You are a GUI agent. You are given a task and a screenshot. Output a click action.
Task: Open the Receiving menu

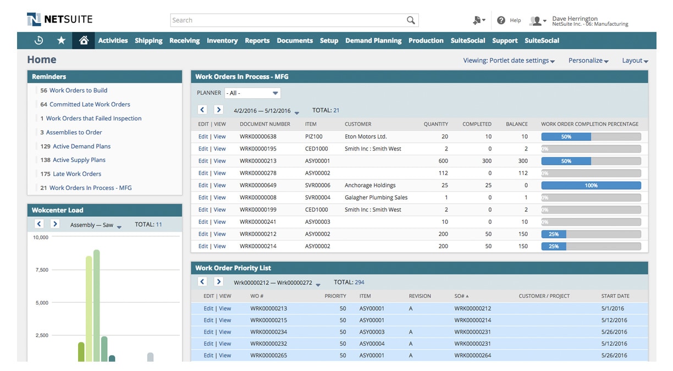tap(184, 41)
